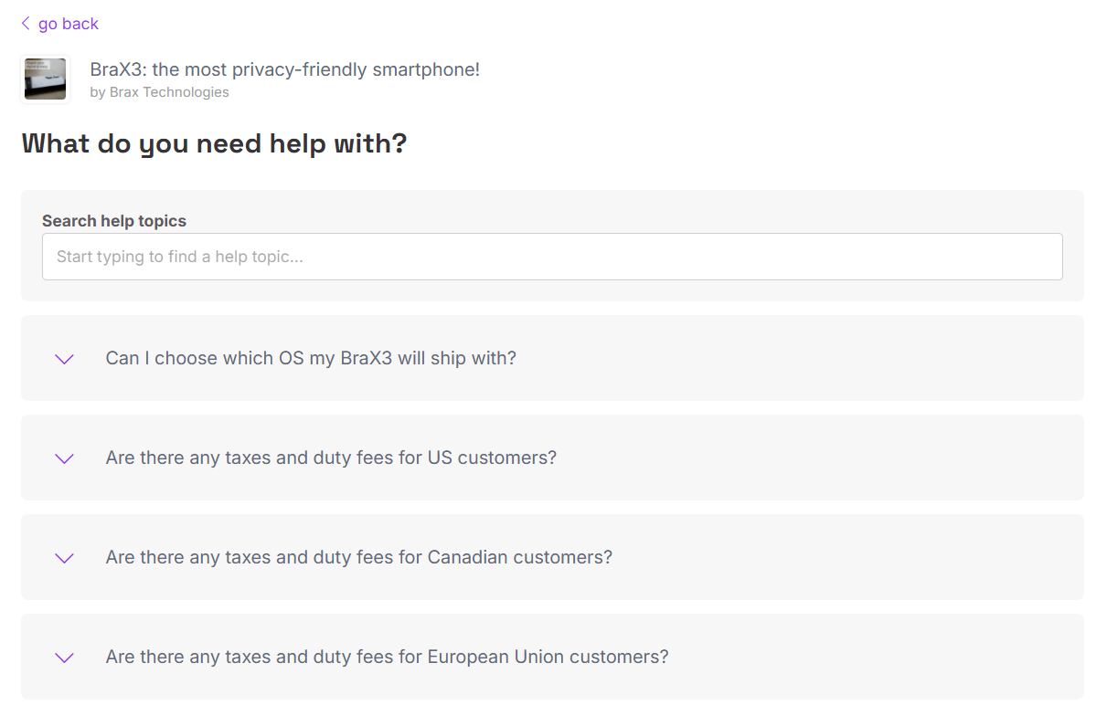Focus the 'Search help topics' input field
This screenshot has width=1107, height=705.
coord(552,257)
